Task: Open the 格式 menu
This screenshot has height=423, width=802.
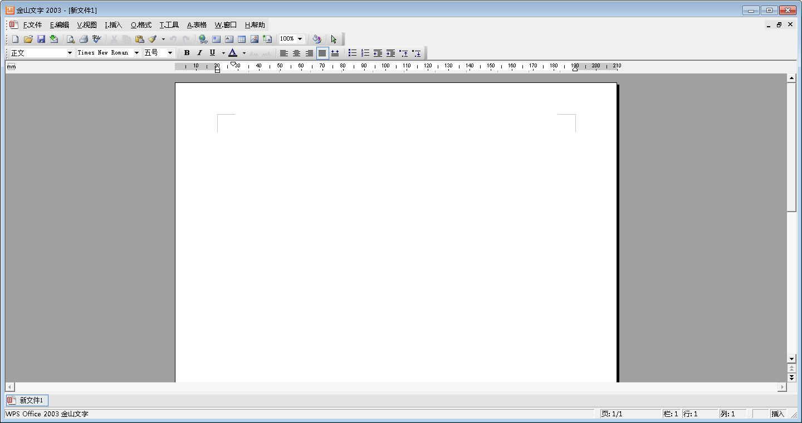Action: [141, 25]
